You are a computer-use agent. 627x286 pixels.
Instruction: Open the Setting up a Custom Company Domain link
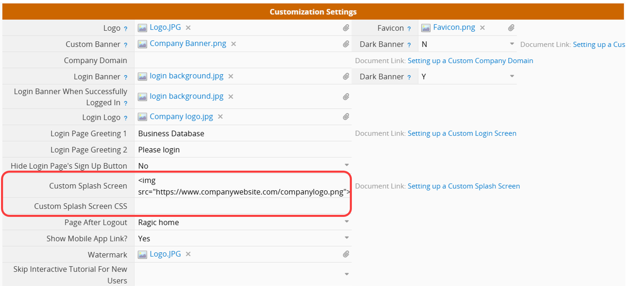tap(470, 61)
